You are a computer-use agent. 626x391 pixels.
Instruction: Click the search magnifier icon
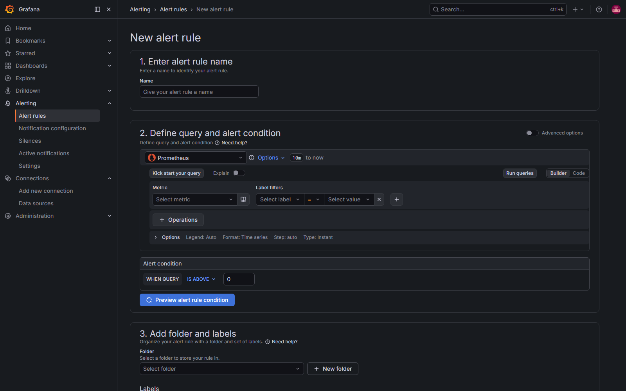coord(436,9)
